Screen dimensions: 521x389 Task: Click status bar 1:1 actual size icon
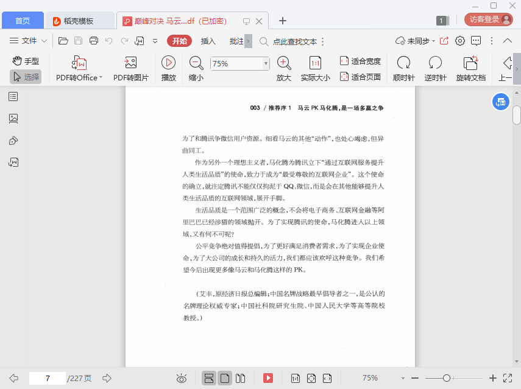point(296,378)
